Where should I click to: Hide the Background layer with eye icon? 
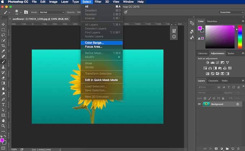coord(199,104)
